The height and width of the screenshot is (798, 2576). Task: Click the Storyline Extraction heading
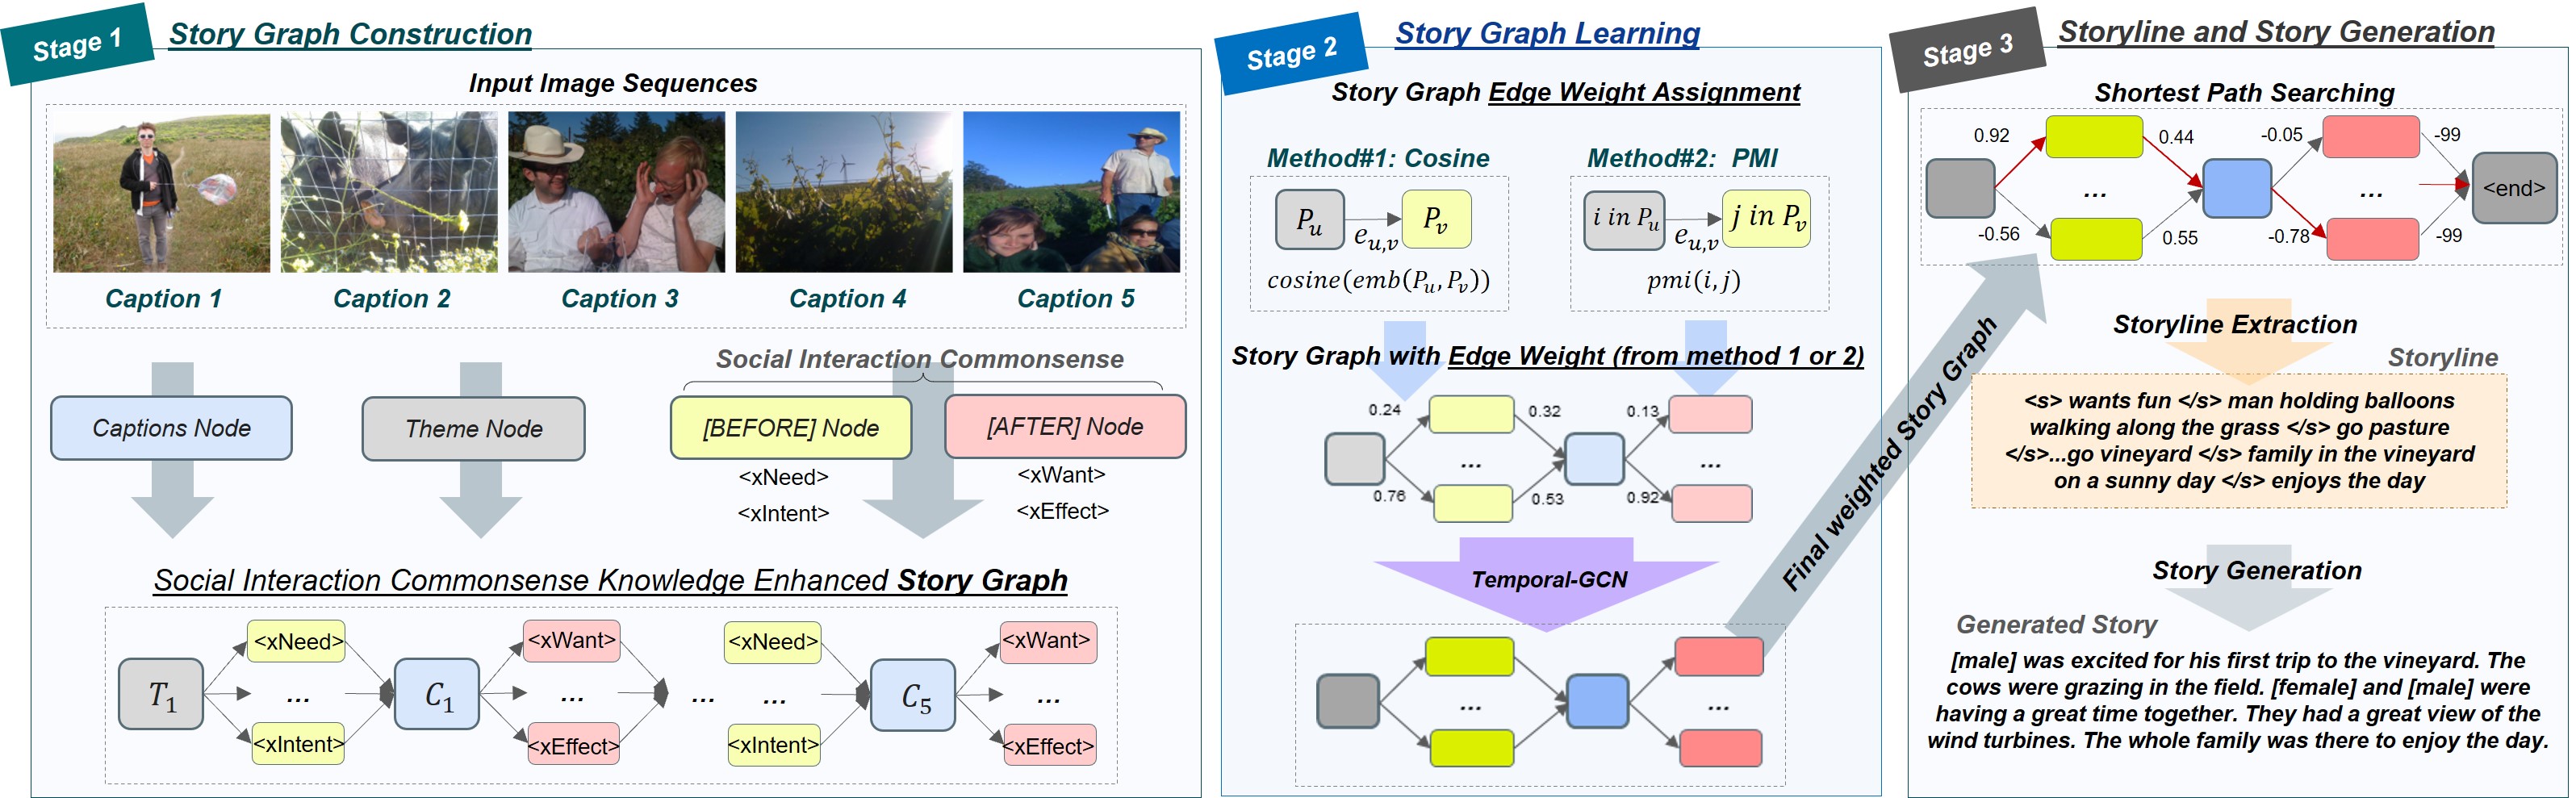tap(2235, 325)
